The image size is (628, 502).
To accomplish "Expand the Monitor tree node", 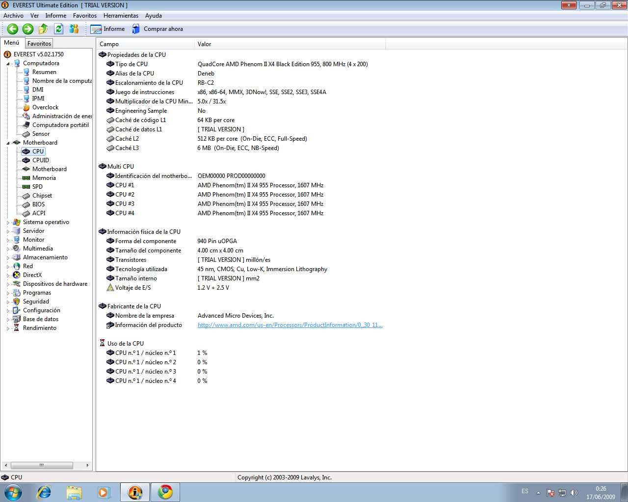I will coord(8,240).
